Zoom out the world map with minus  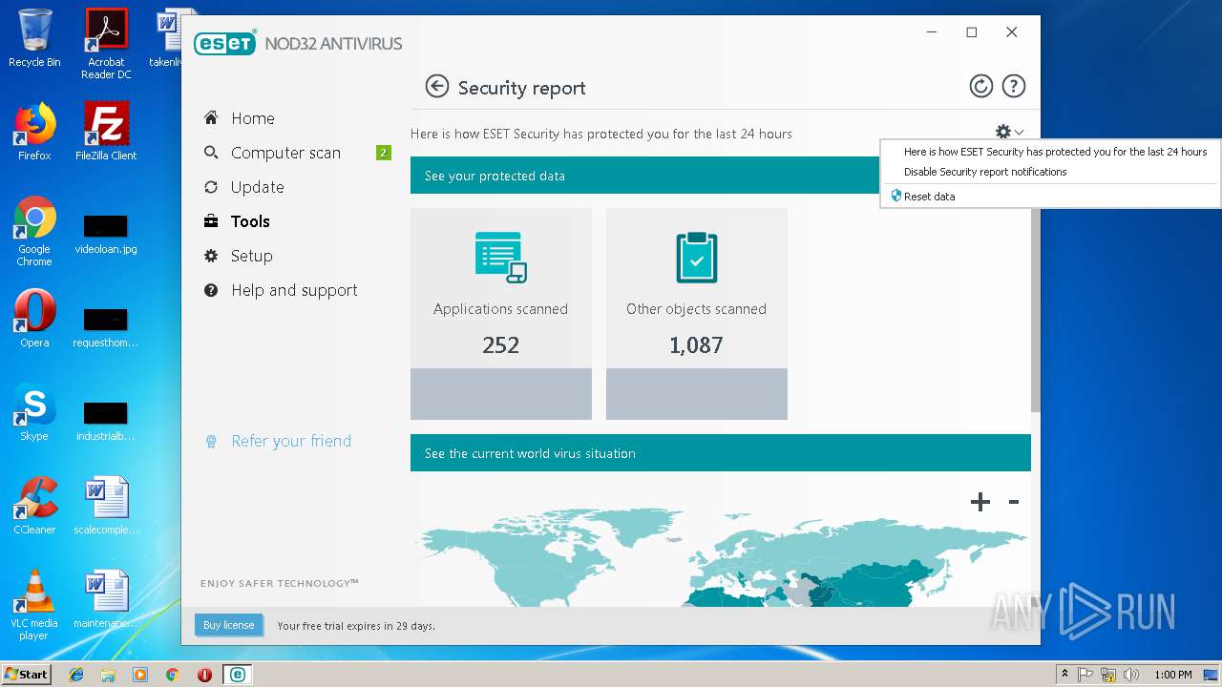click(1014, 502)
